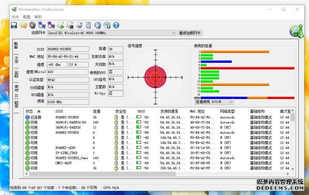Open the 帮助 menu
This screenshot has width=309, height=195.
tap(38, 17)
